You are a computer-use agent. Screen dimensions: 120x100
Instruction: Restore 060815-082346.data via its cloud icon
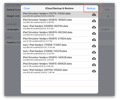94,33
